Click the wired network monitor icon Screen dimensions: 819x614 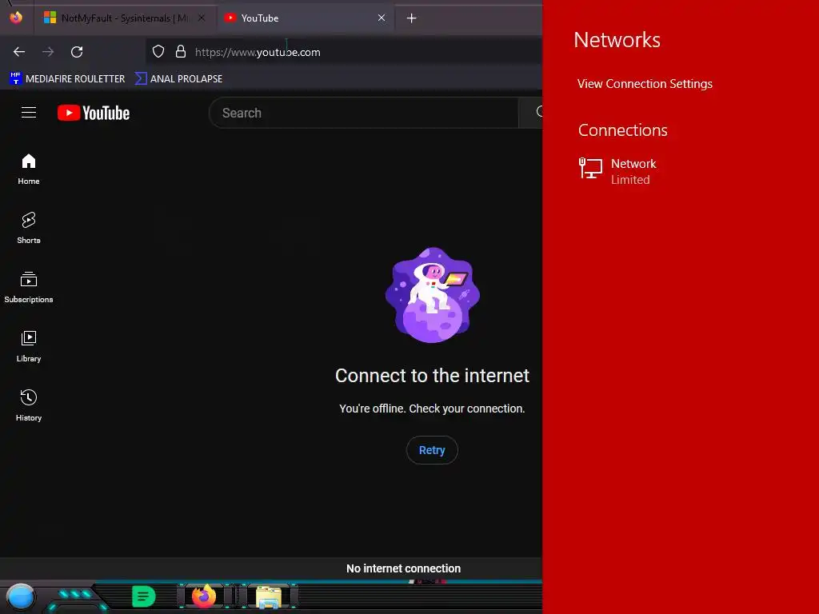click(591, 169)
